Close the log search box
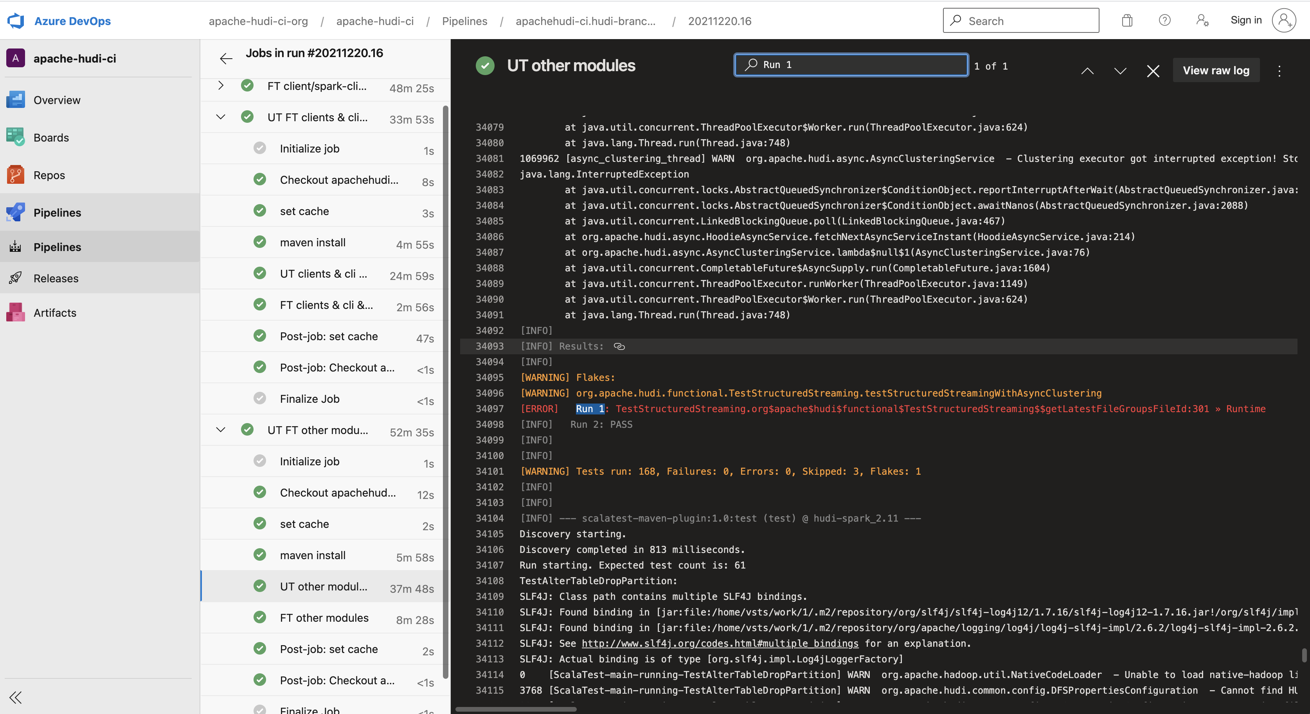 pyautogui.click(x=1153, y=71)
